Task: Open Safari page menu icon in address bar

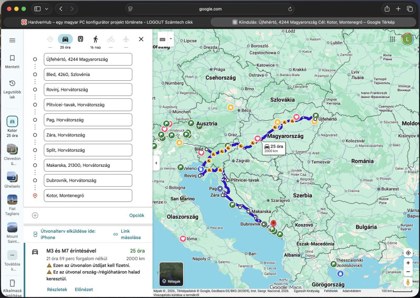Action: tap(130, 9)
